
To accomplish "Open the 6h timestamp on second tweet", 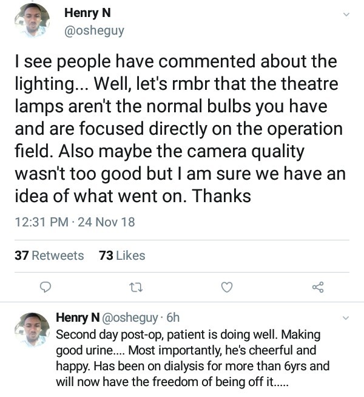I will coord(173,317).
